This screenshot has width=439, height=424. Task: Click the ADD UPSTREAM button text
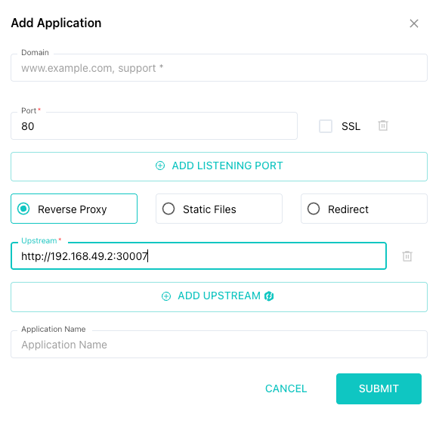[x=219, y=296]
